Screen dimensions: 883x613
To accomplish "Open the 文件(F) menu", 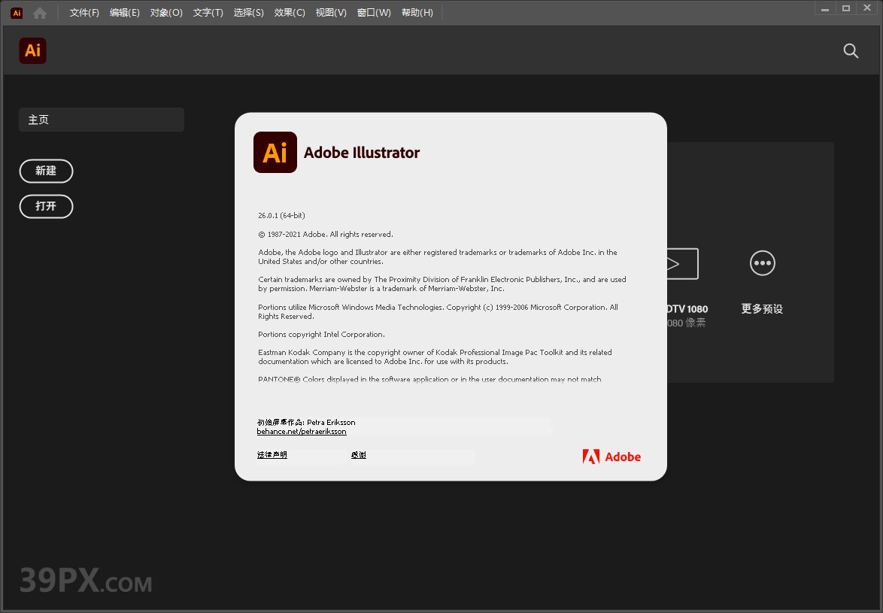I will pyautogui.click(x=84, y=12).
